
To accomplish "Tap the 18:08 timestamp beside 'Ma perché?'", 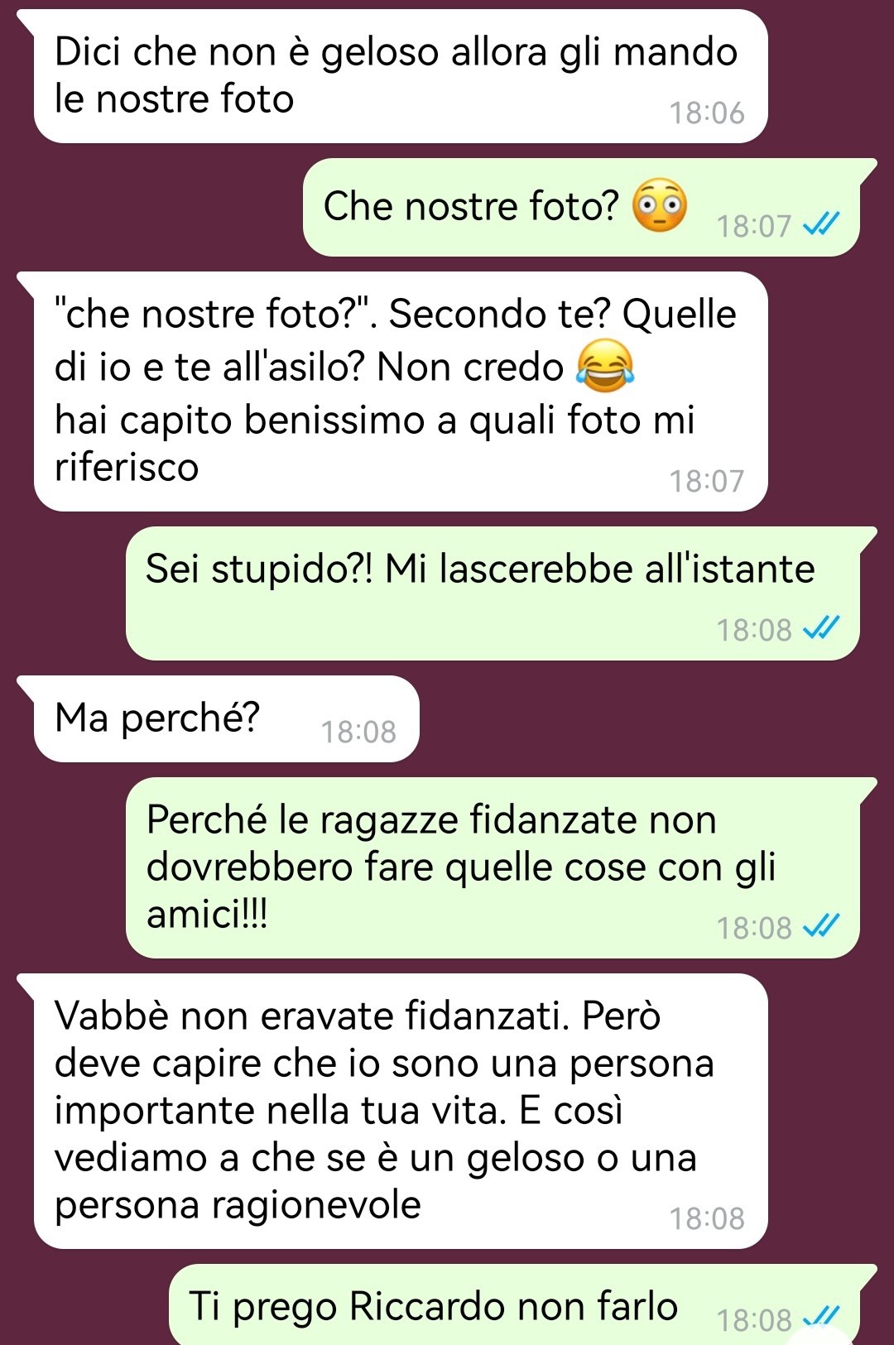I will [358, 732].
